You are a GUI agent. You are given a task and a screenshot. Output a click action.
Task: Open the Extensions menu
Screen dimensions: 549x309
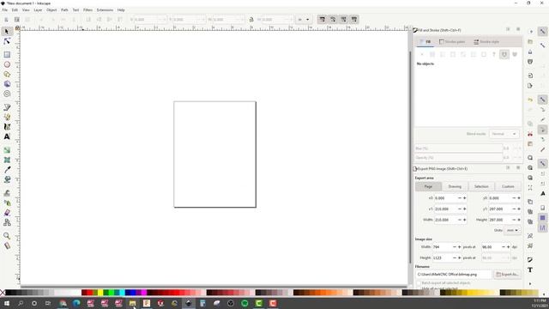[x=105, y=10]
